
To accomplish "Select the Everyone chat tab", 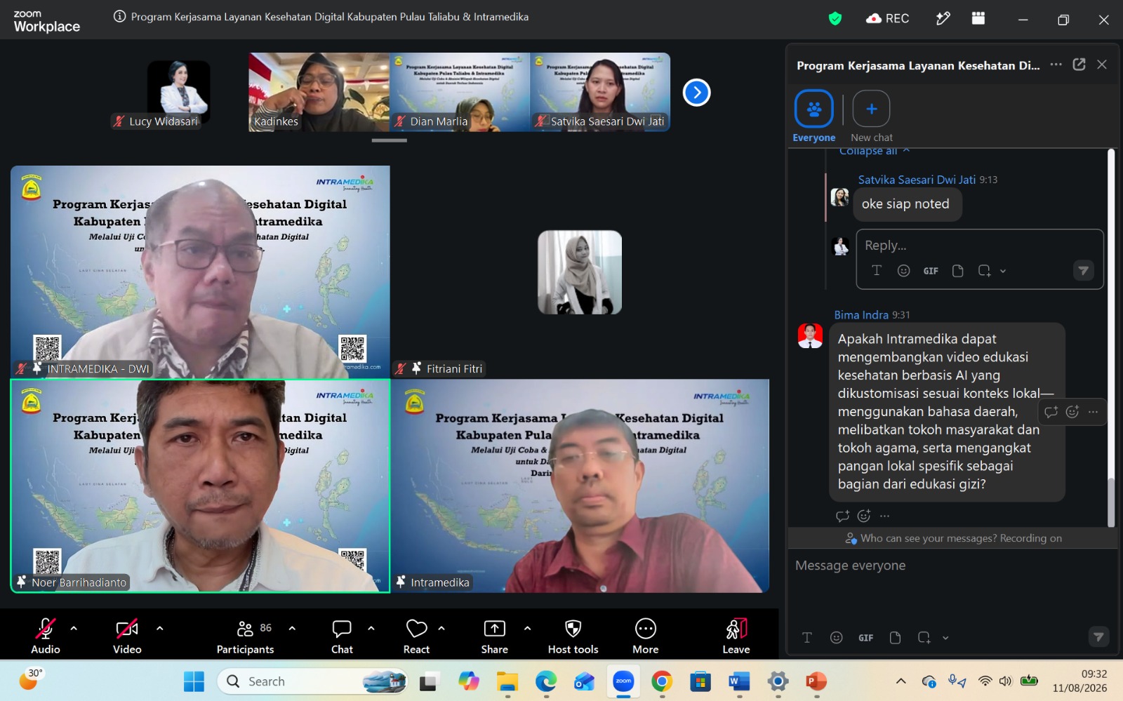I will click(814, 116).
